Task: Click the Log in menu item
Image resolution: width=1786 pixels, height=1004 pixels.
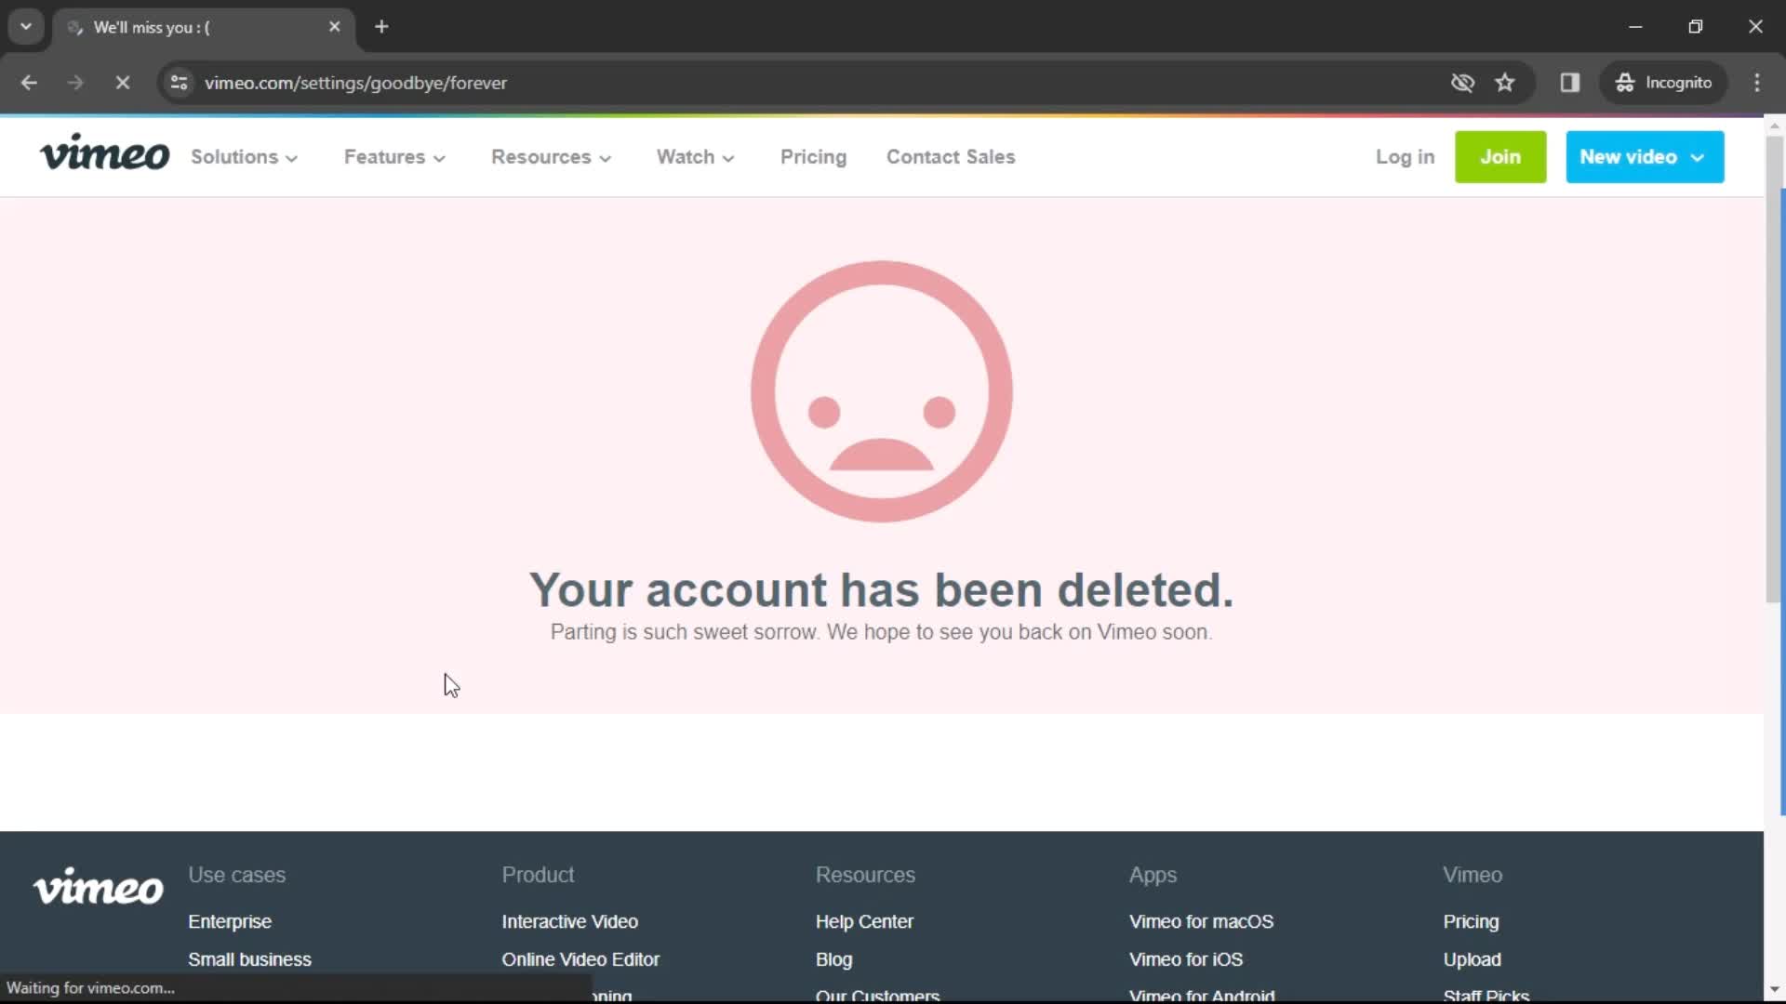Action: click(x=1405, y=157)
